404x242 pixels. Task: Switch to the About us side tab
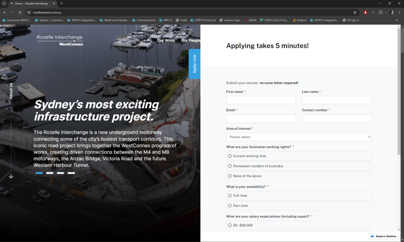[11, 91]
